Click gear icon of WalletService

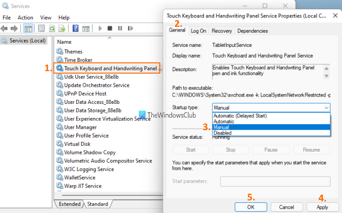60,177
